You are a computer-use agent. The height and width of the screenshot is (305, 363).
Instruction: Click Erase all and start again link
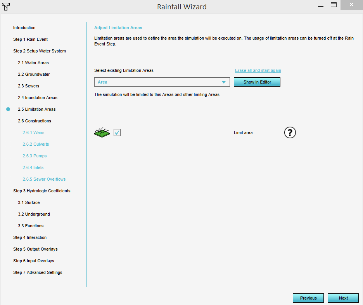258,70
